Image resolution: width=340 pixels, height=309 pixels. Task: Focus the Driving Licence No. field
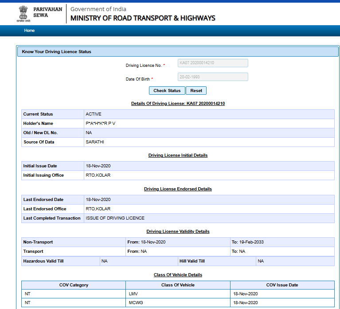(x=212, y=63)
